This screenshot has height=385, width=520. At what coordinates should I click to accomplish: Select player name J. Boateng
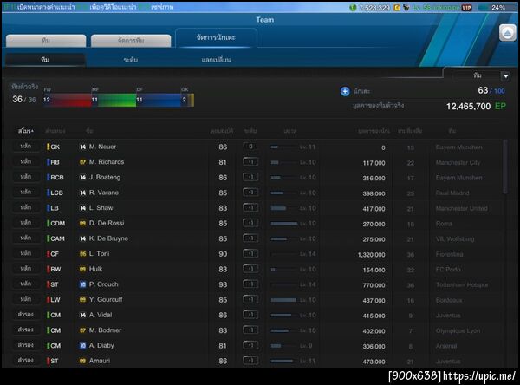[x=105, y=177]
